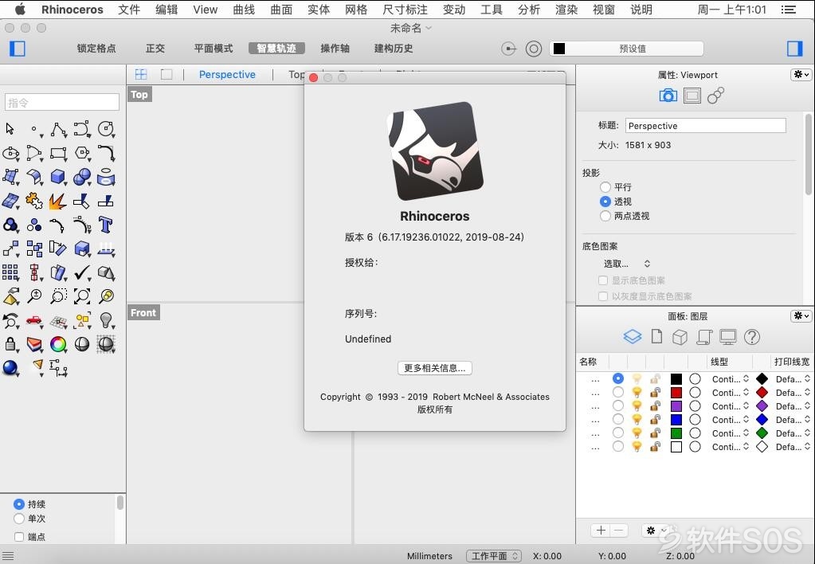Screen dimensions: 815x564
Task: Open red layer's print width dropdown
Action: click(x=793, y=393)
